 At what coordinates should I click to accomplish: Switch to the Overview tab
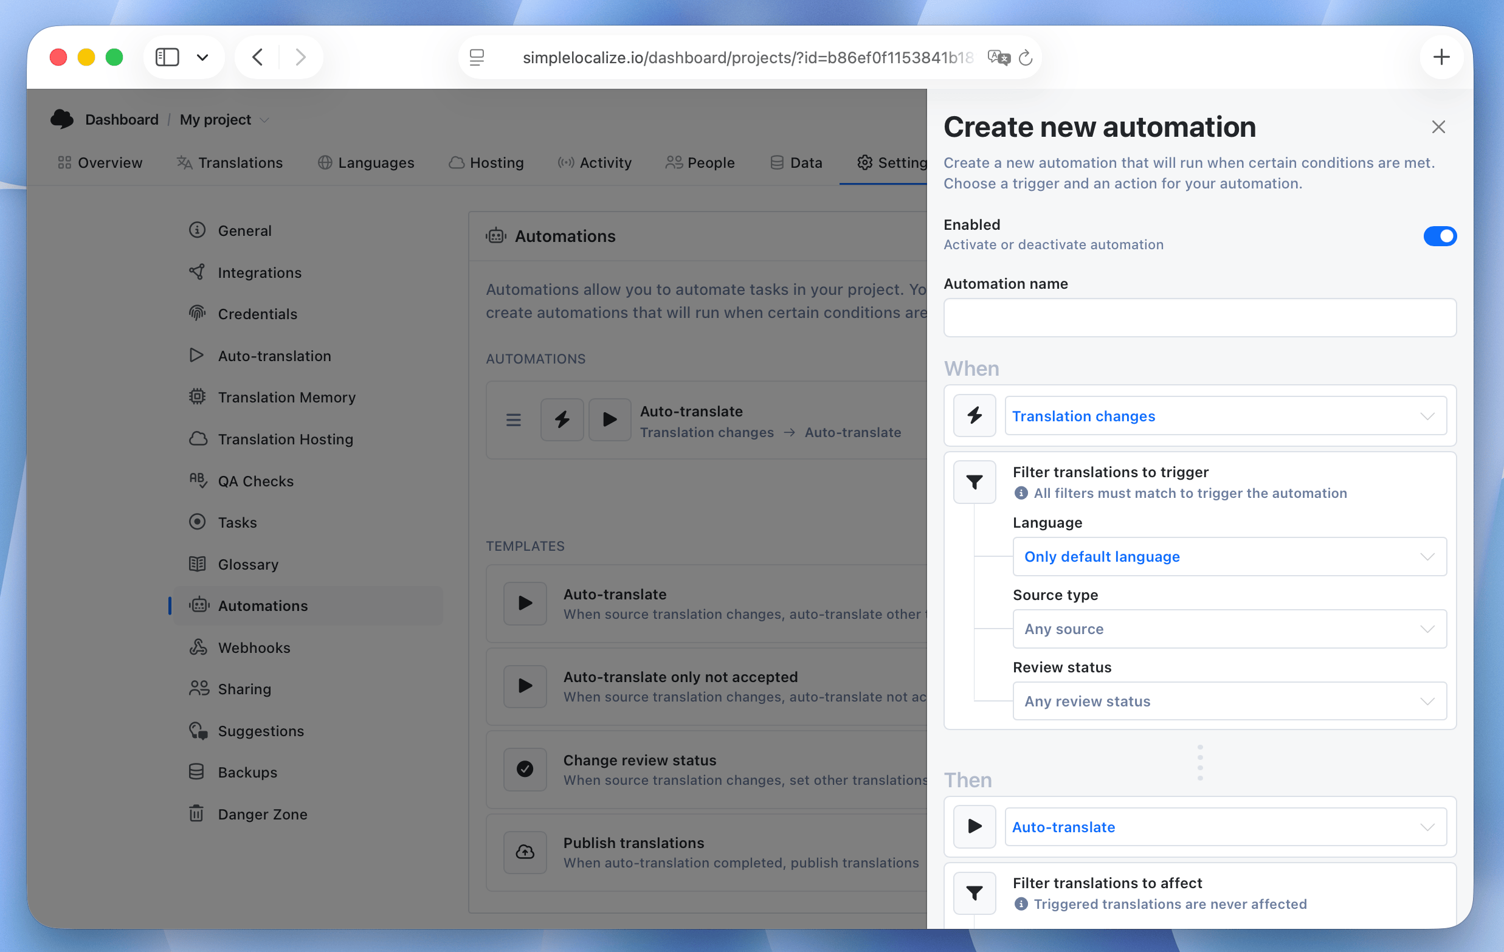pyautogui.click(x=100, y=162)
